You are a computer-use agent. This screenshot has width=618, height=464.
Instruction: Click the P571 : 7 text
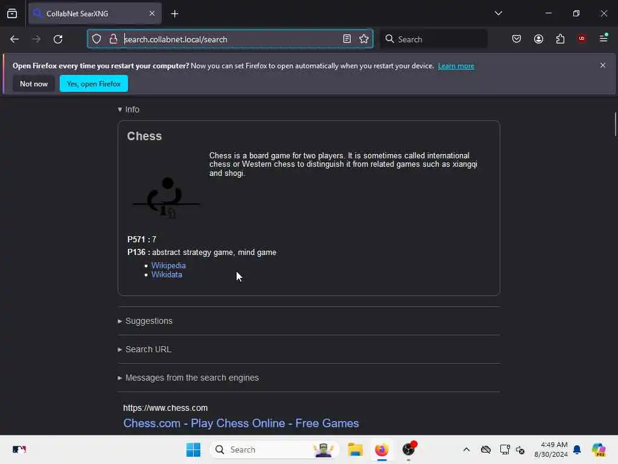click(141, 239)
